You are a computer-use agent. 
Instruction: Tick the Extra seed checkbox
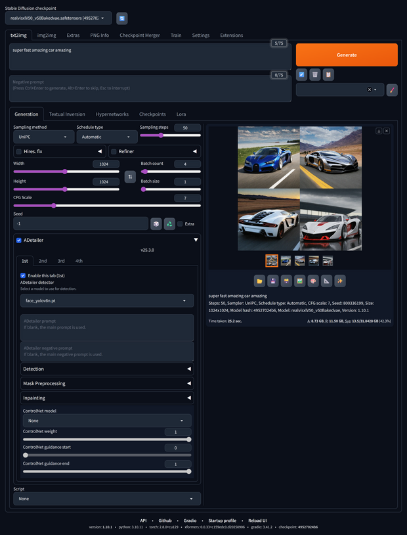(x=181, y=224)
